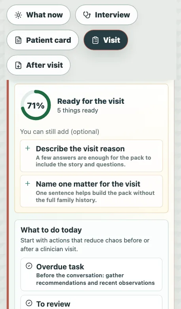
Task: Tick the check circle next to Overdue task
Action: 29,266
